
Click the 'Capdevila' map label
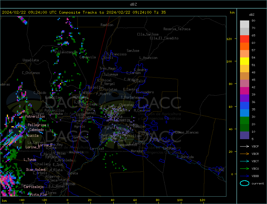pos(88,57)
